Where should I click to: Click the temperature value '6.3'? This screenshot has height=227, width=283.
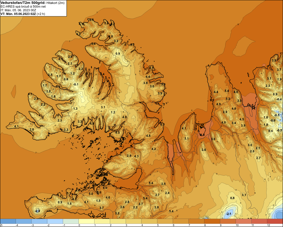click(162, 124)
